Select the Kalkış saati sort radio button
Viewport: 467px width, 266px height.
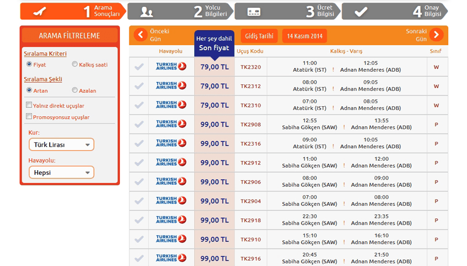point(75,64)
